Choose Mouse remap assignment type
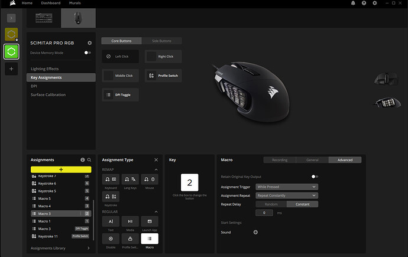408x257 pixels. (150, 179)
